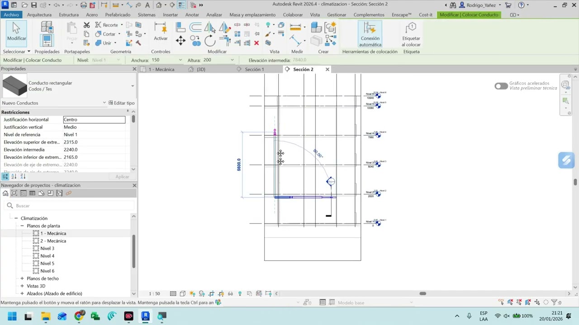Viewport: 579px width, 325px height.
Task: Click the Move tool icon
Action: 180,41
